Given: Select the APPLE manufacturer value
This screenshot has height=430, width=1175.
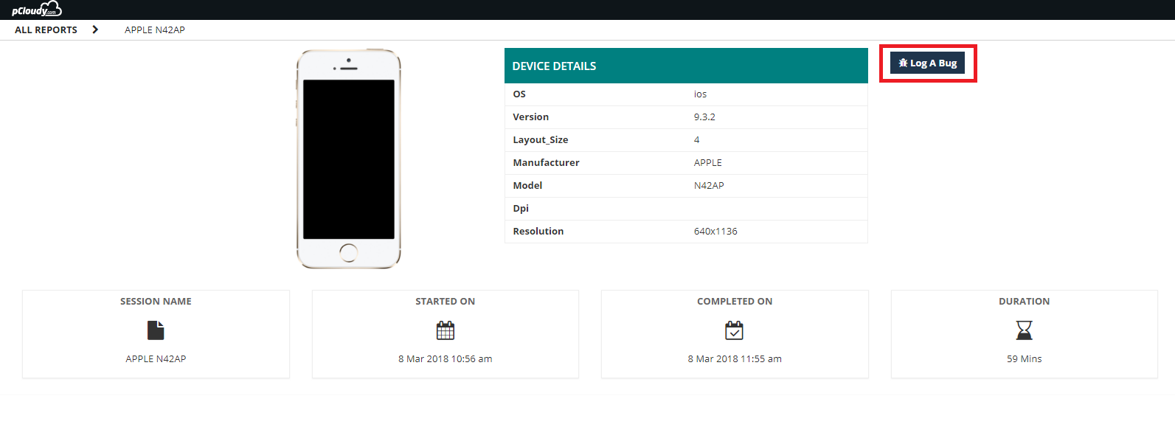Looking at the screenshot, I should [708, 163].
